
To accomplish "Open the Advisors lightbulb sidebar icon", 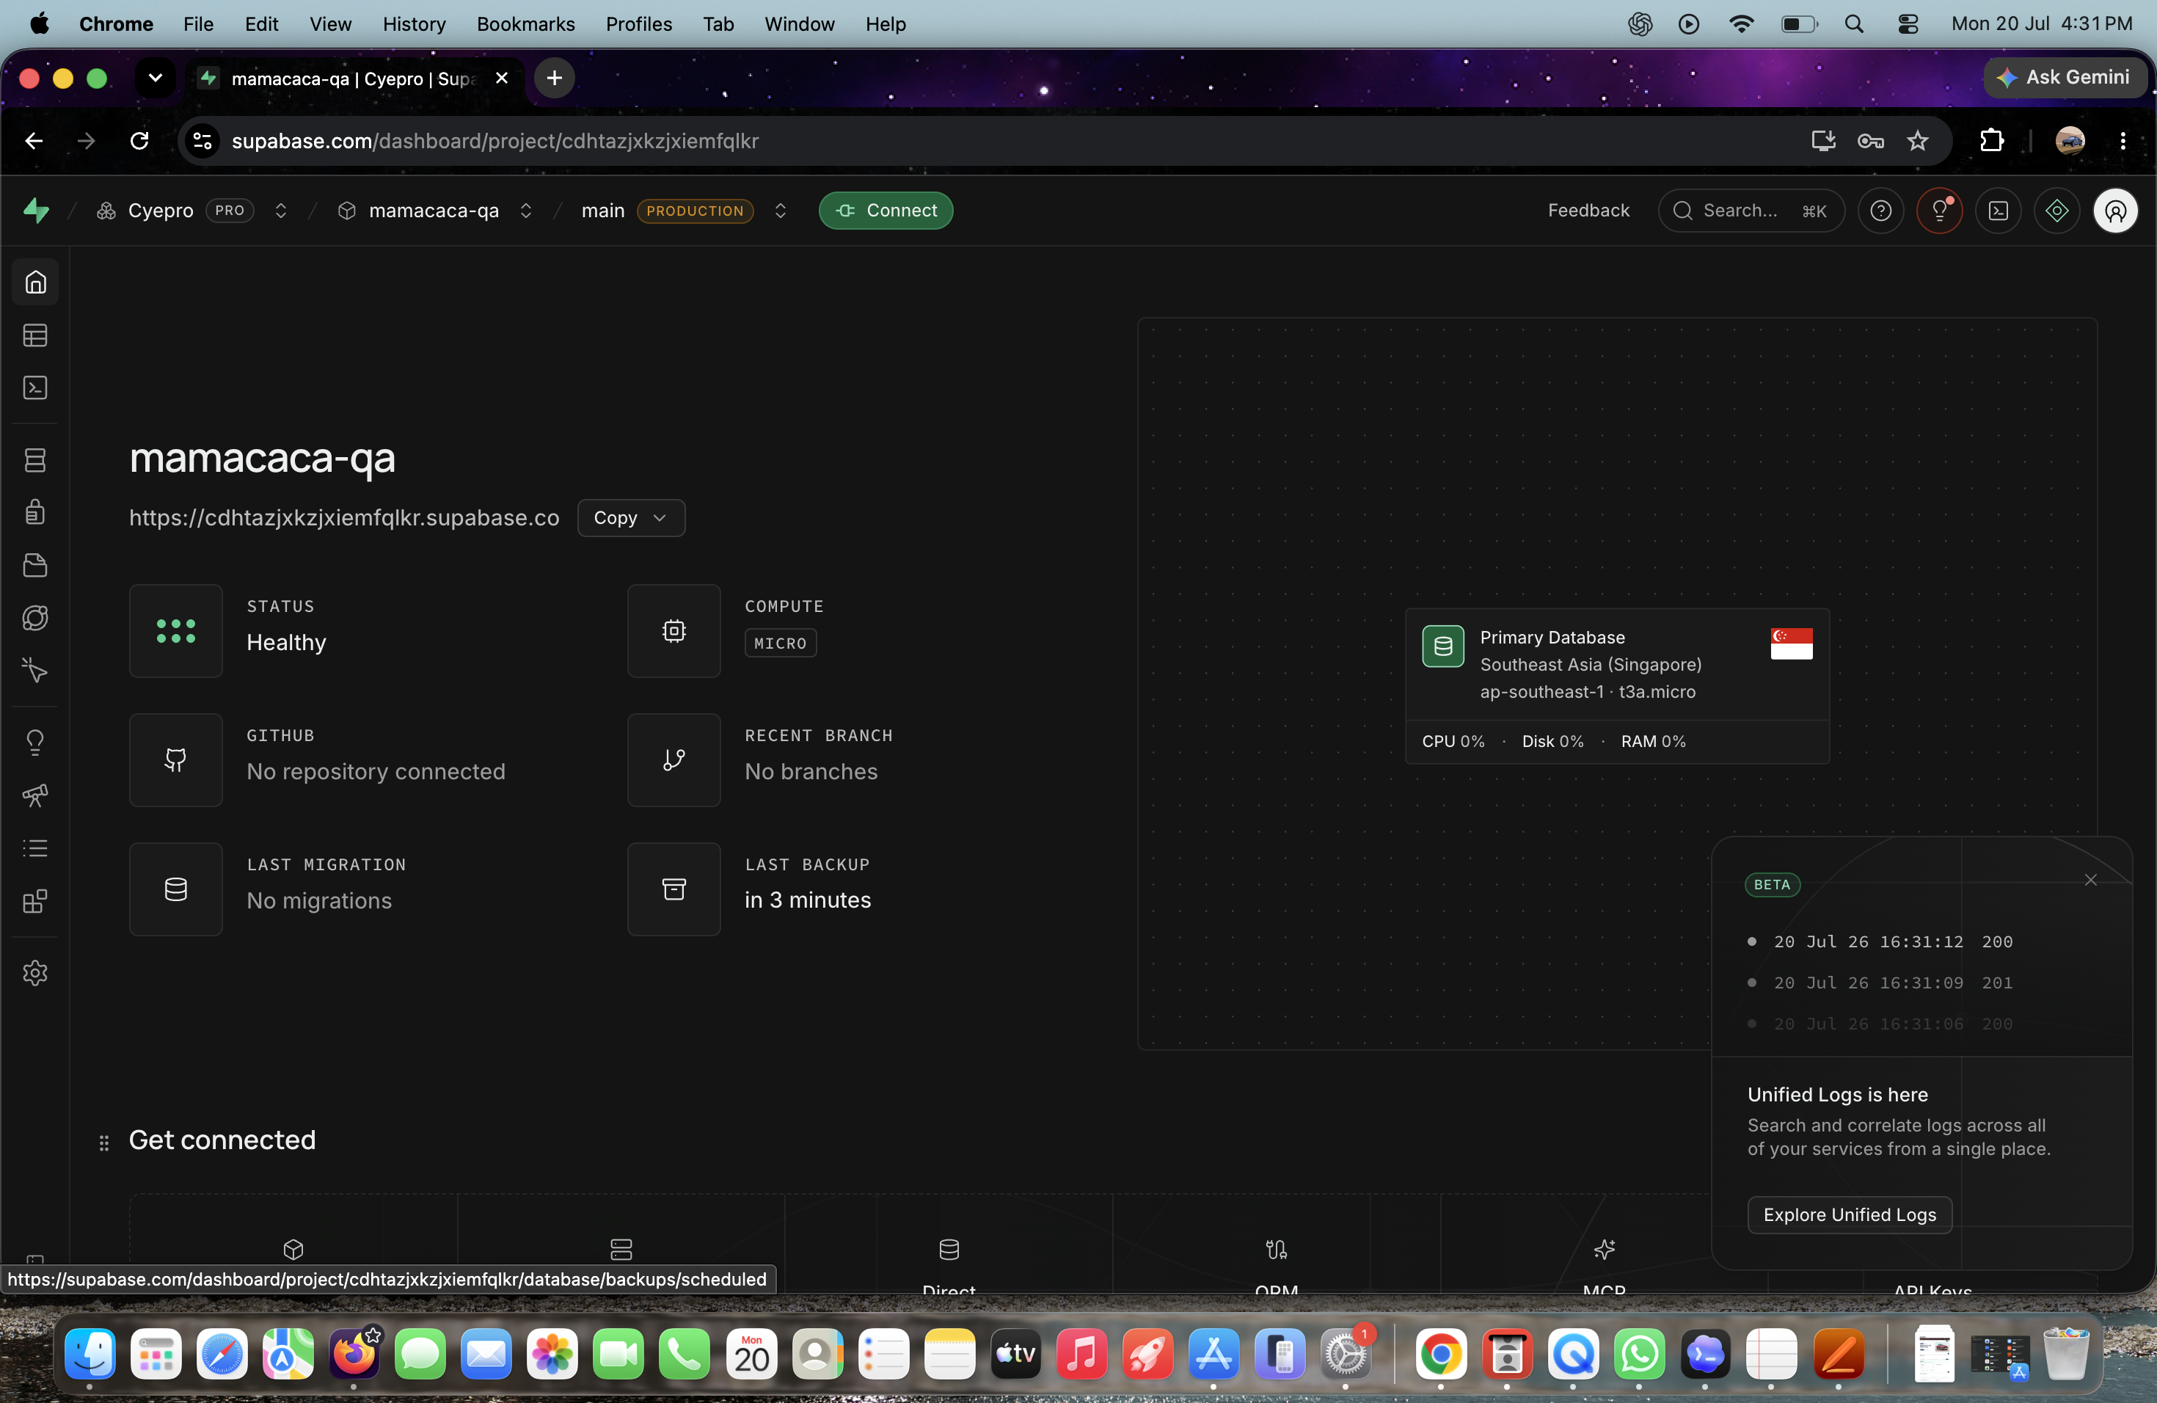I will tap(35, 743).
